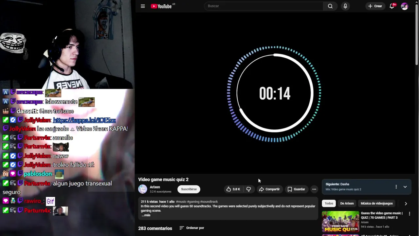Click the #soundtrack hashtag
The height and width of the screenshot is (236, 419).
209,202
